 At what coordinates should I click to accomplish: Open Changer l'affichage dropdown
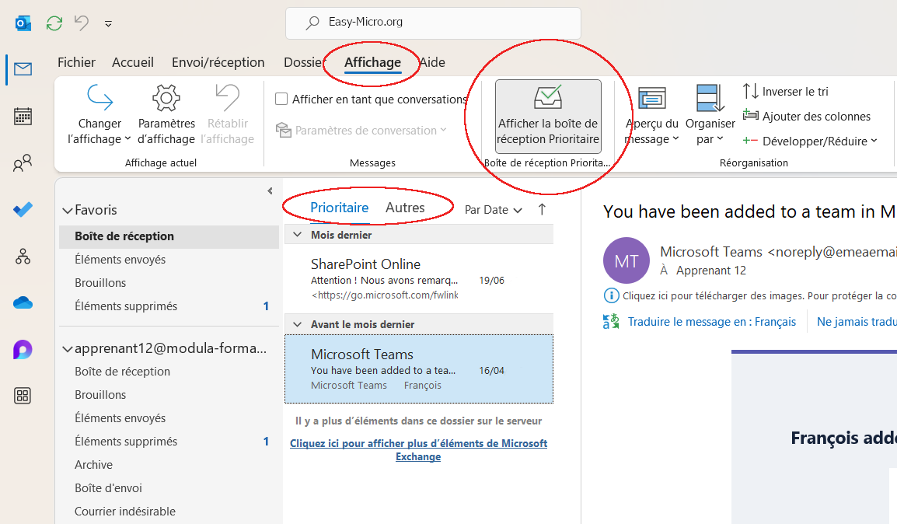[99, 115]
